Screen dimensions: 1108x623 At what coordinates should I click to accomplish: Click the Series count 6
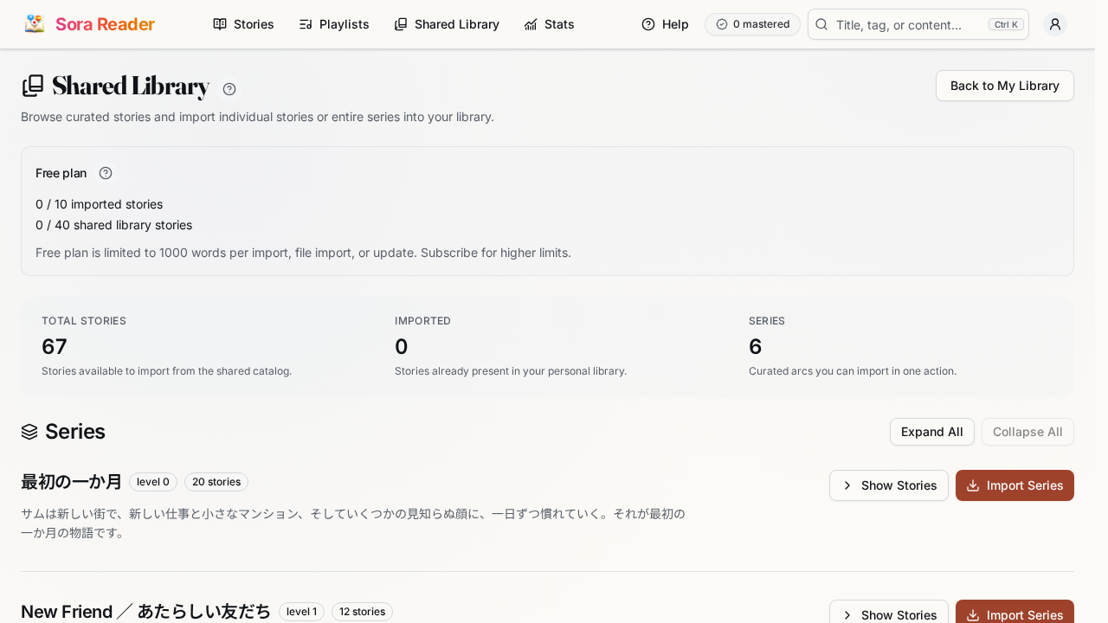755,346
